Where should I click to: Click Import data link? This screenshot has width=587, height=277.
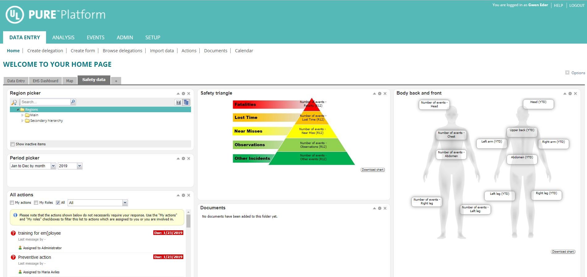click(x=162, y=51)
